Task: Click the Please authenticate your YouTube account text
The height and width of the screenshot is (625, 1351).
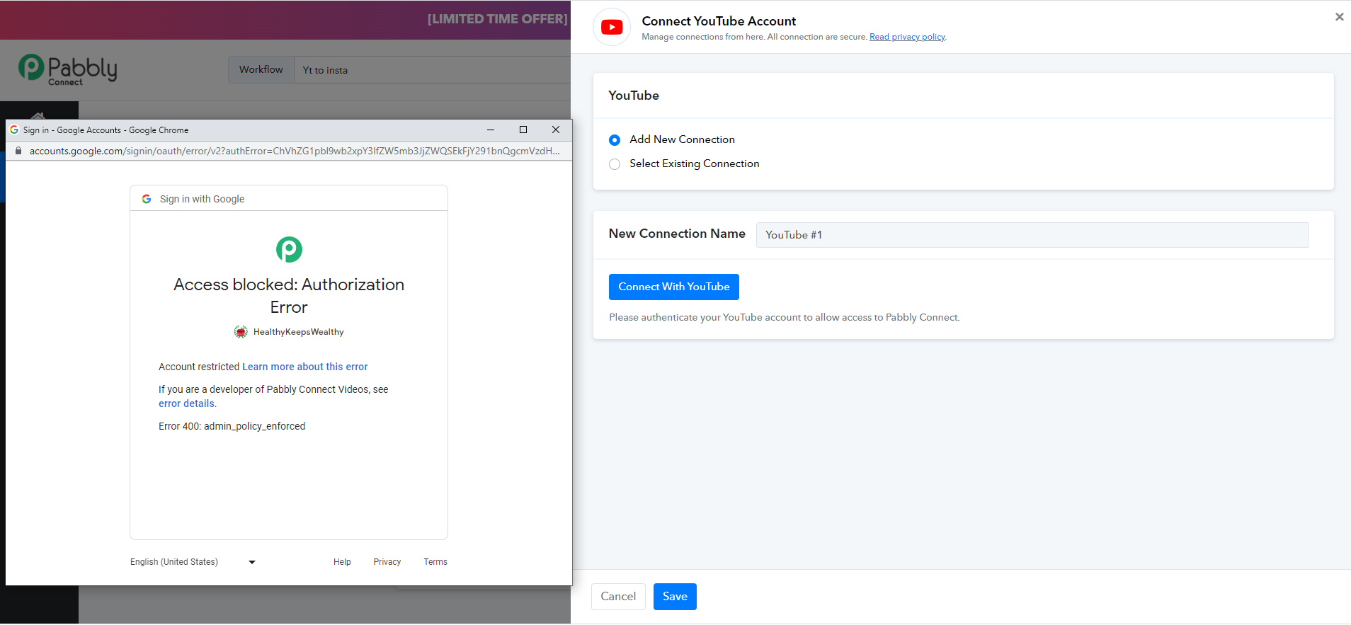Action: (785, 317)
